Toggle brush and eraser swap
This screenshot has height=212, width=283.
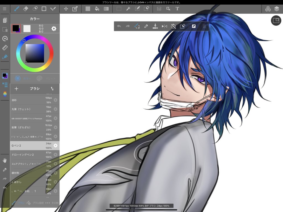137,26
